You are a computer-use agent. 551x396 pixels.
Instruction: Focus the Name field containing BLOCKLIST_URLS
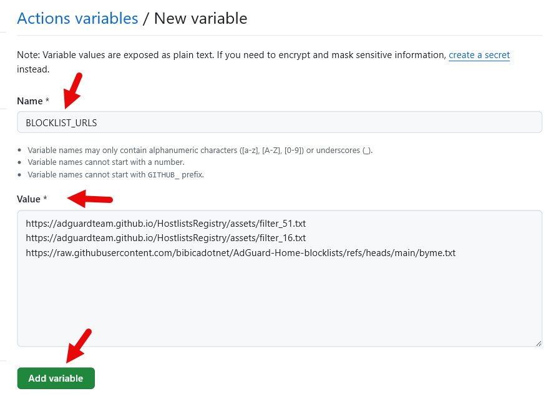(279, 122)
